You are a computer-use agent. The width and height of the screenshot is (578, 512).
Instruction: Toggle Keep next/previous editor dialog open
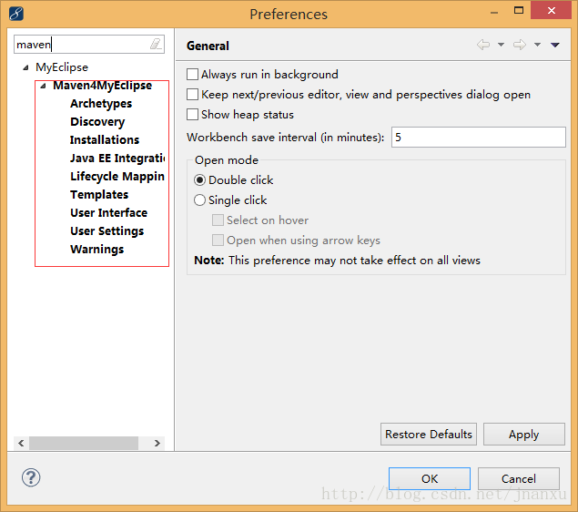click(x=192, y=95)
